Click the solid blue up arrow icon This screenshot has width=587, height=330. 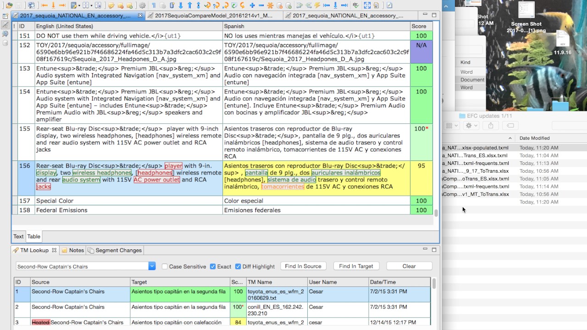[x=189, y=5]
